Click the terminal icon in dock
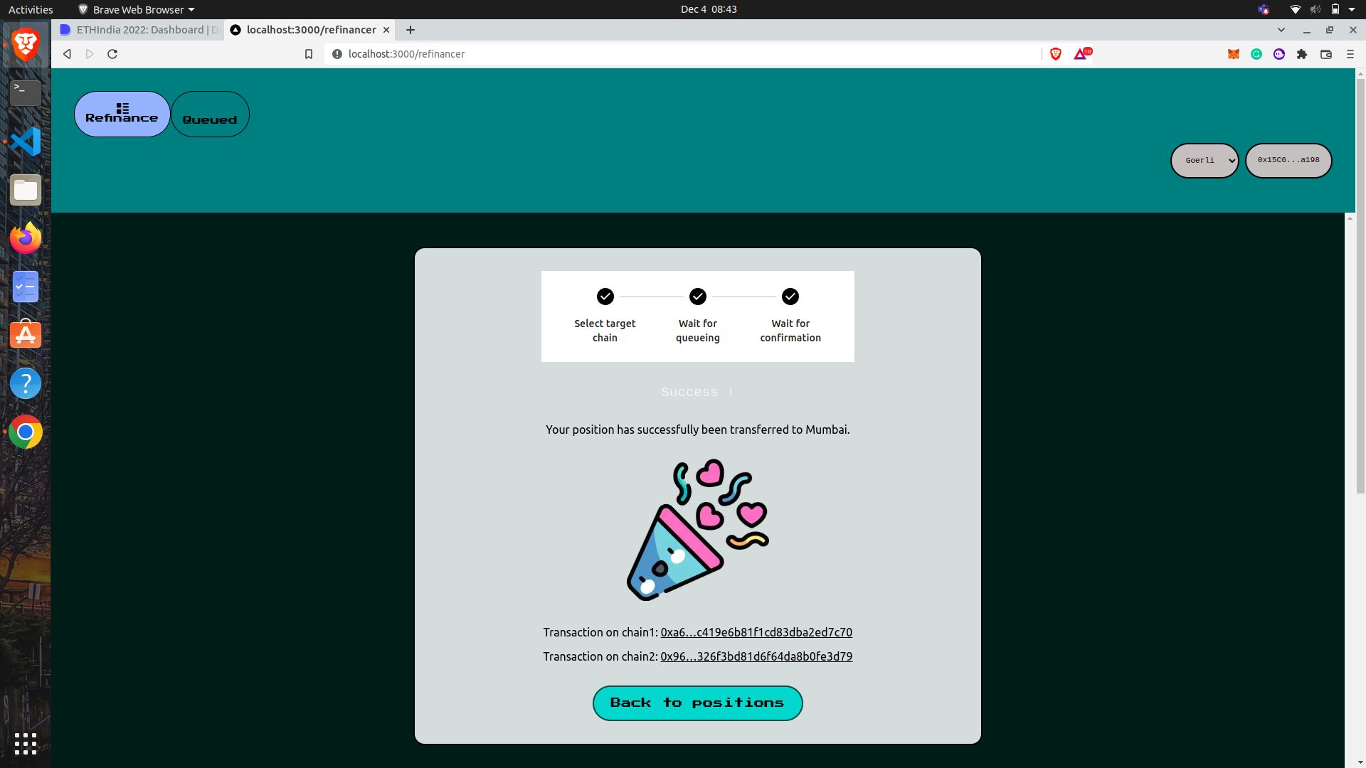The image size is (1366, 768). tap(26, 92)
